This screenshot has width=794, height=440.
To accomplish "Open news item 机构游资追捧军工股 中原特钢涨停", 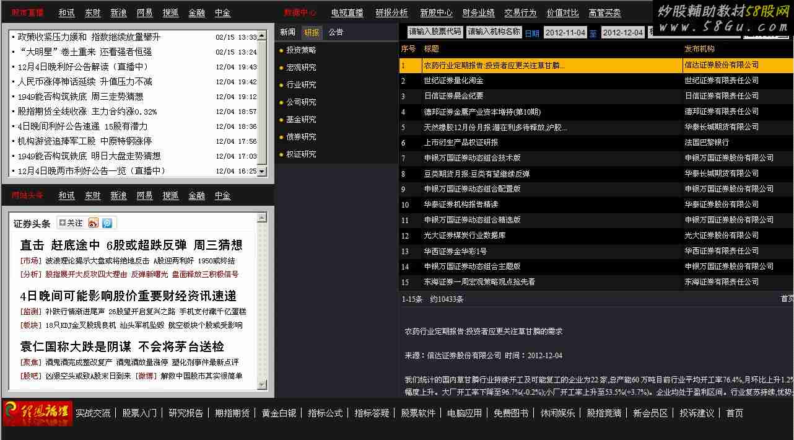I will pos(85,141).
